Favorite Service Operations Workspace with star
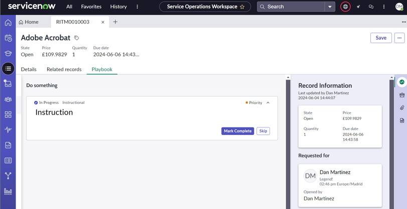 tap(242, 6)
